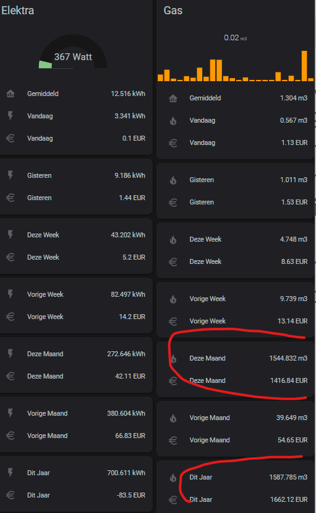Open the Elektra Deze Maand kWh entity
Image resolution: width=316 pixels, height=513 pixels.
point(75,354)
